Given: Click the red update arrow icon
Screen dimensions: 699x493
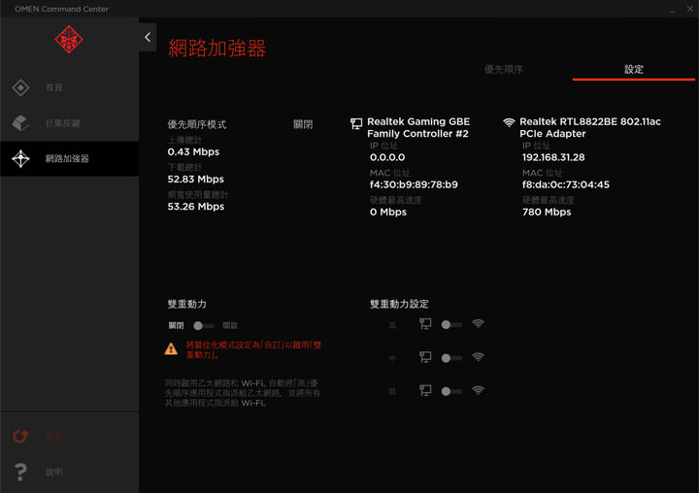Looking at the screenshot, I should 20,436.
